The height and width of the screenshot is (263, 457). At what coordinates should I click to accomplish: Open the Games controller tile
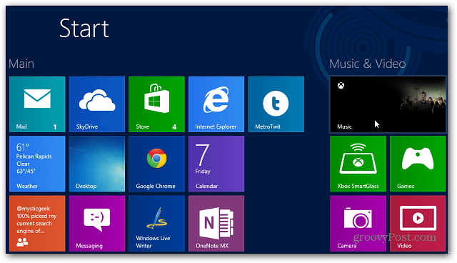[418, 164]
